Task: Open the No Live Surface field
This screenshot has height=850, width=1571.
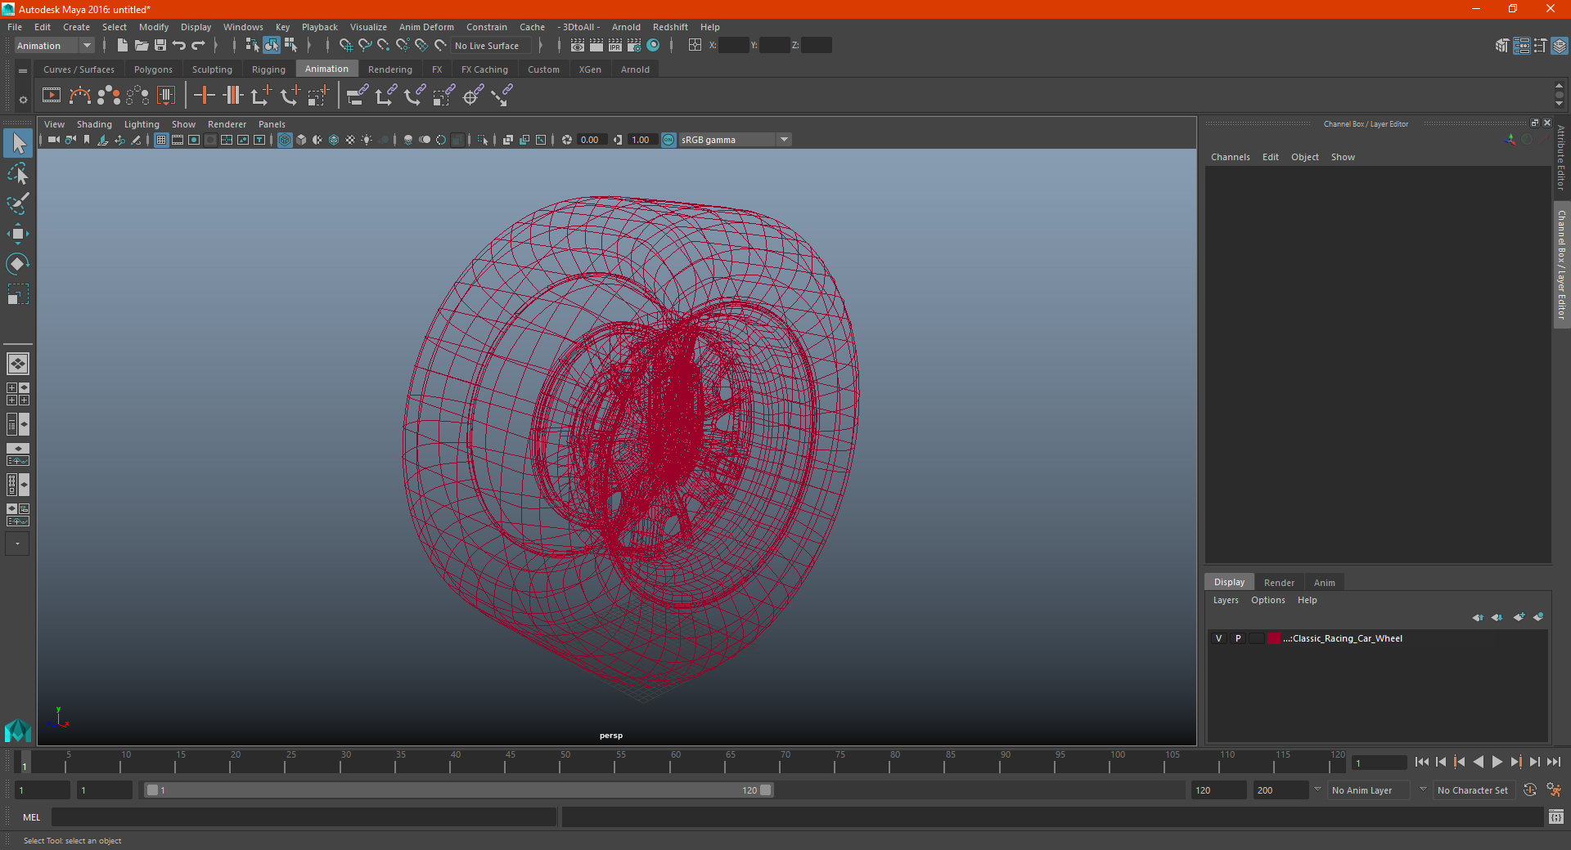Action: click(x=490, y=46)
